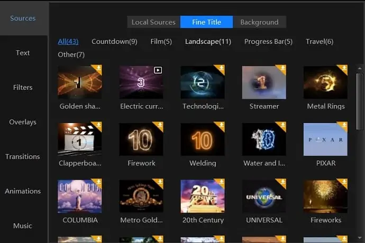Viewport: 365px width, 243px height.
Task: Select the Water and I... thumbnail
Action: pos(264,139)
